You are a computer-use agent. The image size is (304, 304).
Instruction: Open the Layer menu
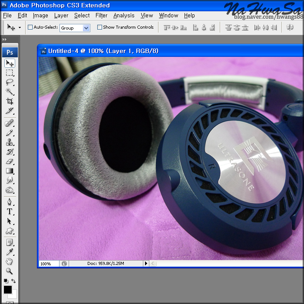[x=61, y=15]
